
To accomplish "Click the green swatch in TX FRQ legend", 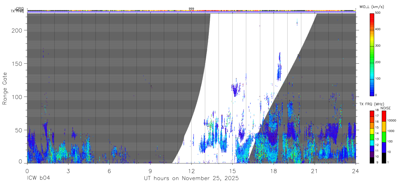I will tap(372, 137).
